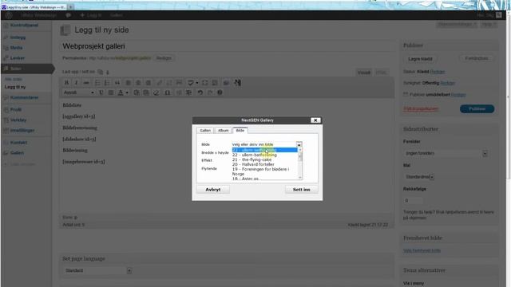Open Mal template dropdown
This screenshot has height=287, width=511.
coord(418,177)
